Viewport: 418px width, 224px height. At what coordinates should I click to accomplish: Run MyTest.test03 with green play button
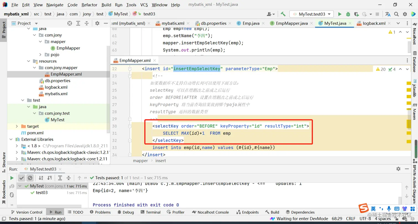tap(340, 14)
